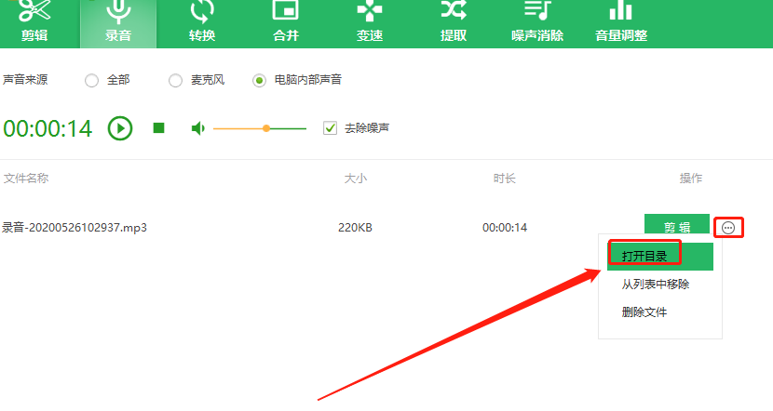Open the more options ellipsis button

coord(728,228)
